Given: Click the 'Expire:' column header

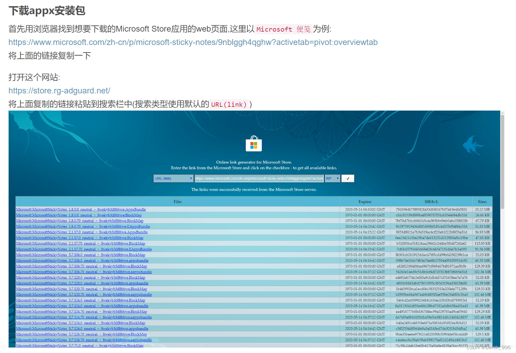Looking at the screenshot, I should (365, 202).
